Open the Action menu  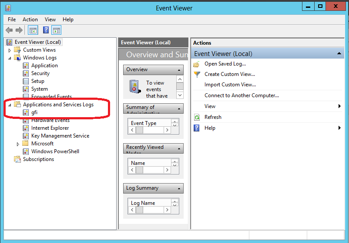pyautogui.click(x=30, y=20)
